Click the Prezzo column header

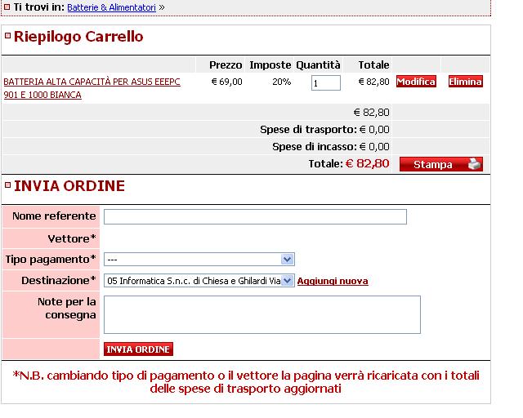(226, 64)
